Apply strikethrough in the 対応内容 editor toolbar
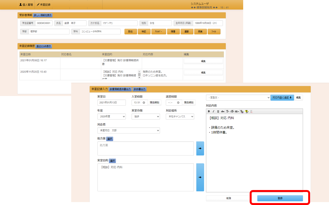 point(223,111)
